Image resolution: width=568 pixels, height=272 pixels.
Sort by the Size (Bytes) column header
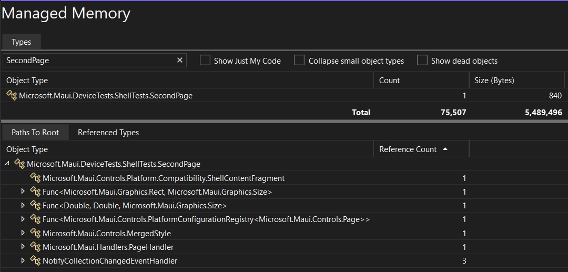pos(494,80)
